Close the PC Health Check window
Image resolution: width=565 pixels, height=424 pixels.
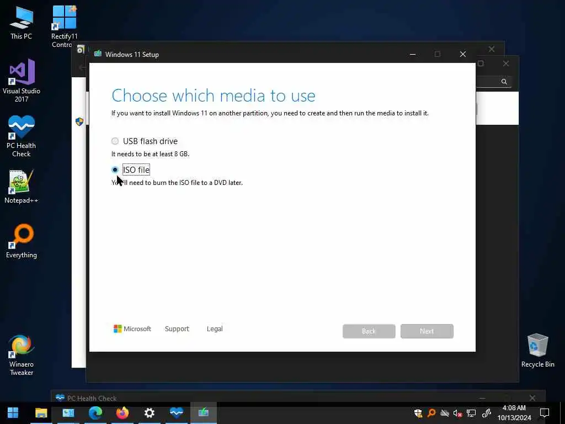(532, 397)
